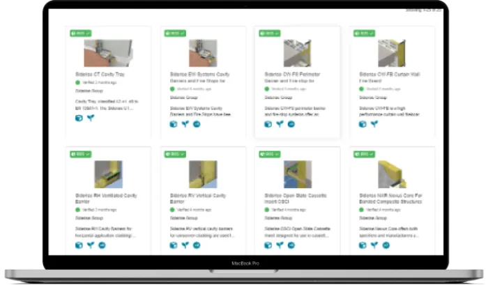488x285 pixels.
Task: Open the Siderise CW-FS Perimeter Barrier title
Action: coord(292,77)
